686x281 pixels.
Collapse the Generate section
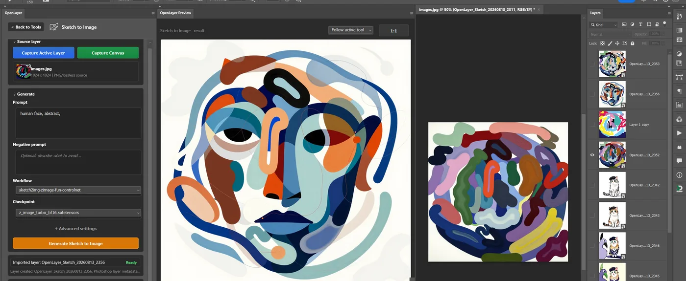15,94
